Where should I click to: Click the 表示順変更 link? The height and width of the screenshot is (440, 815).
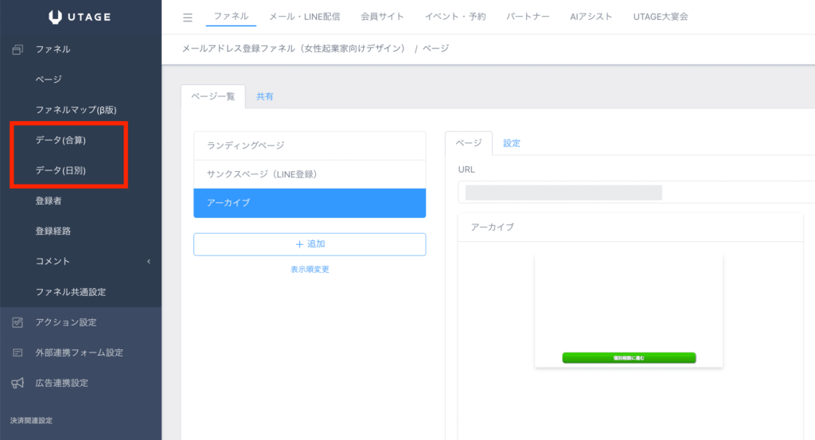click(310, 269)
